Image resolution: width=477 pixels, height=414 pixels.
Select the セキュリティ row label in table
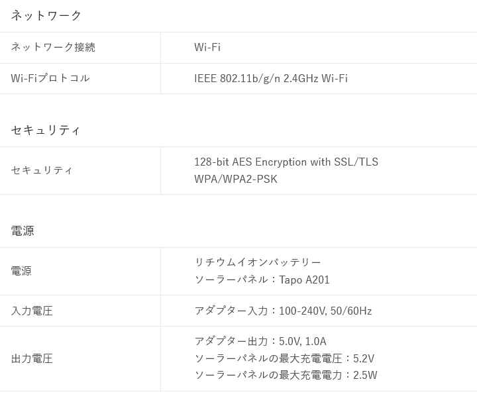click(42, 170)
